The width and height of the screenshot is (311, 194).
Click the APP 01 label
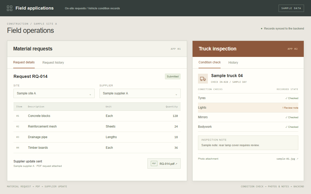[x=175, y=49]
